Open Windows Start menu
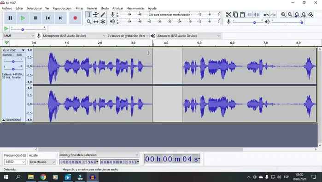 coord(6,177)
